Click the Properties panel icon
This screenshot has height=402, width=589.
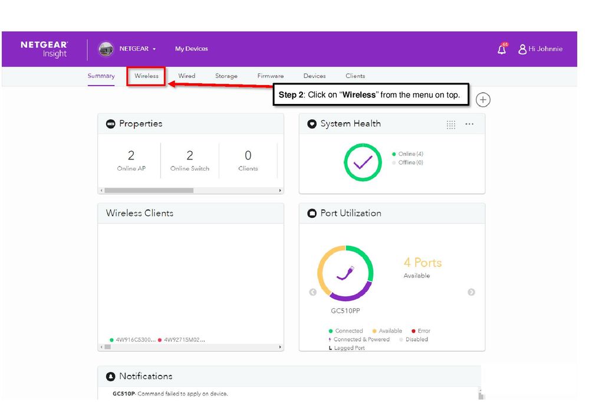(x=110, y=124)
